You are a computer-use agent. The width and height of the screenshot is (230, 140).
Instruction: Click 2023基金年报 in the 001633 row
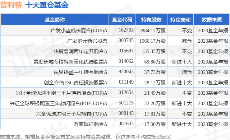point(213,124)
